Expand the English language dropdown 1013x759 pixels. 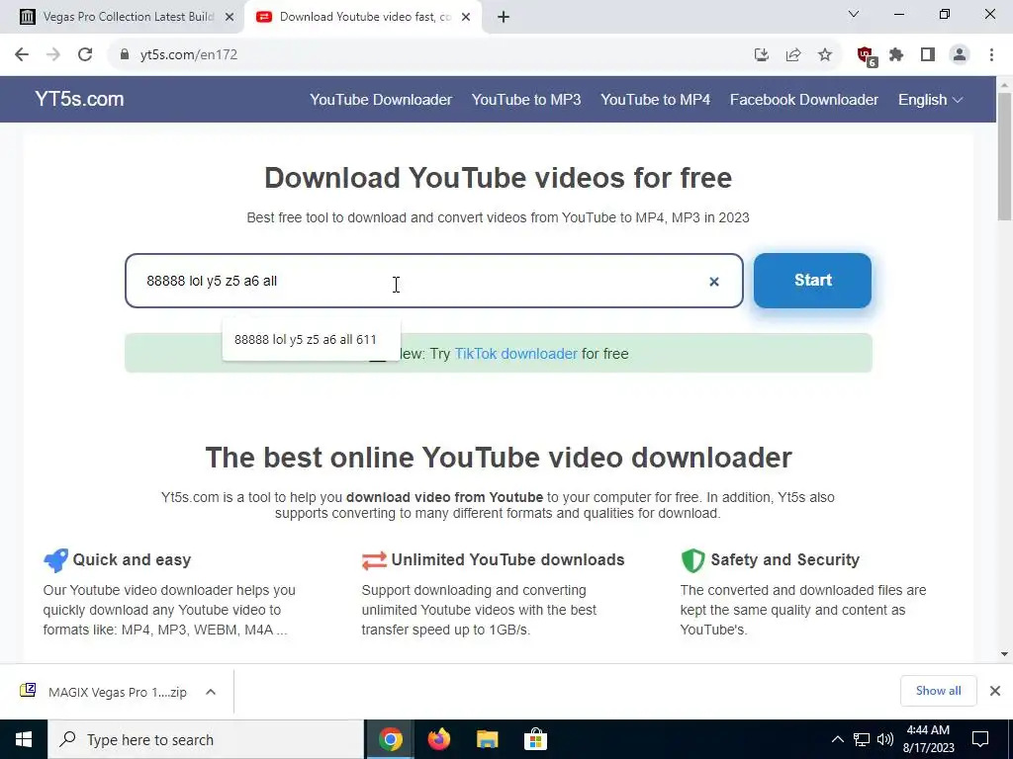click(930, 100)
